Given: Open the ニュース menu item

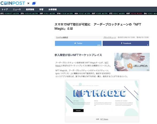Looking at the screenshot, I should click(17, 10).
